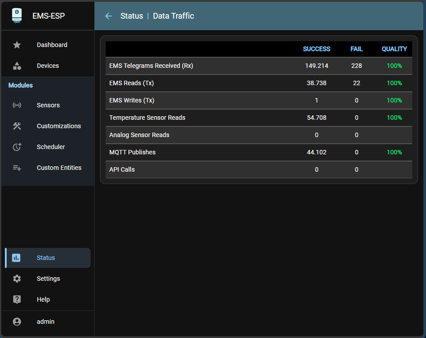The image size is (426, 338).
Task: Click the admin user account icon
Action: [x=16, y=322]
